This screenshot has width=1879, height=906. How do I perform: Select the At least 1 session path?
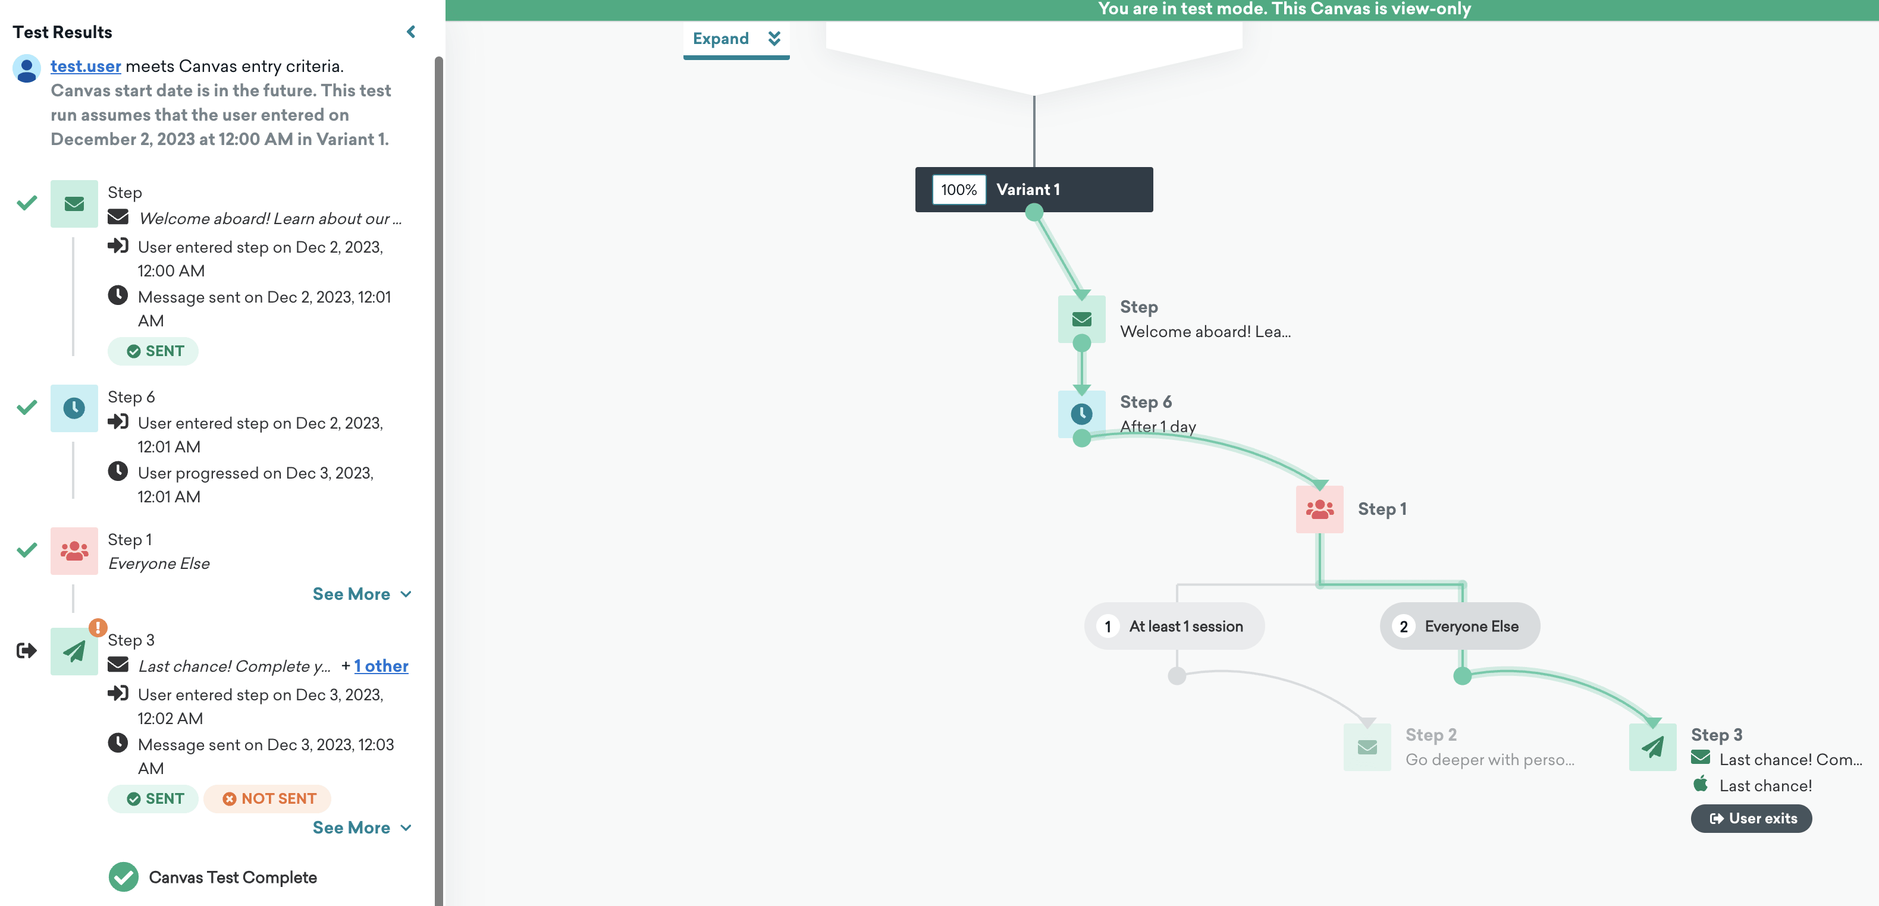point(1174,626)
